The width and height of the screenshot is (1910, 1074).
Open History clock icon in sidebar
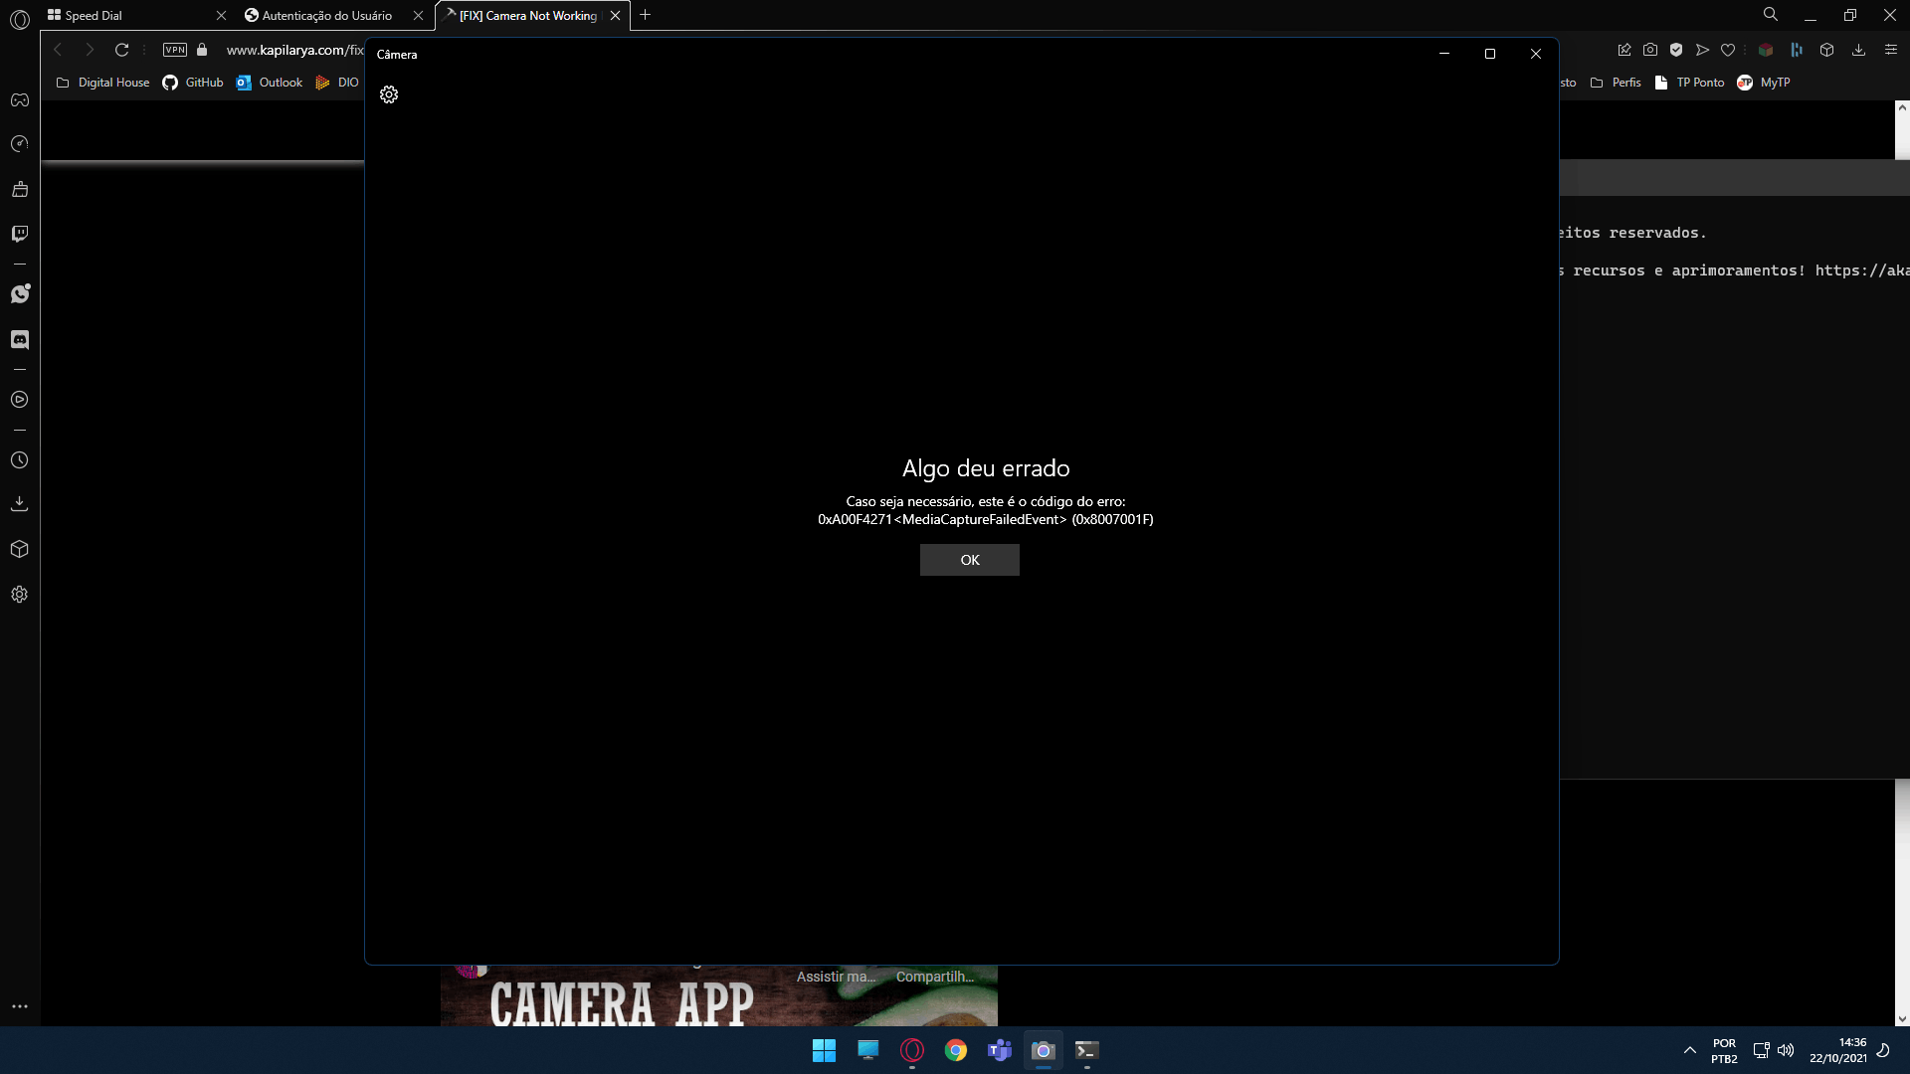(20, 460)
